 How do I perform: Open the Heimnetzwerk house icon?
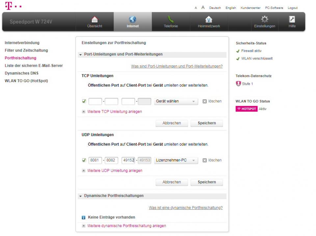click(x=209, y=20)
